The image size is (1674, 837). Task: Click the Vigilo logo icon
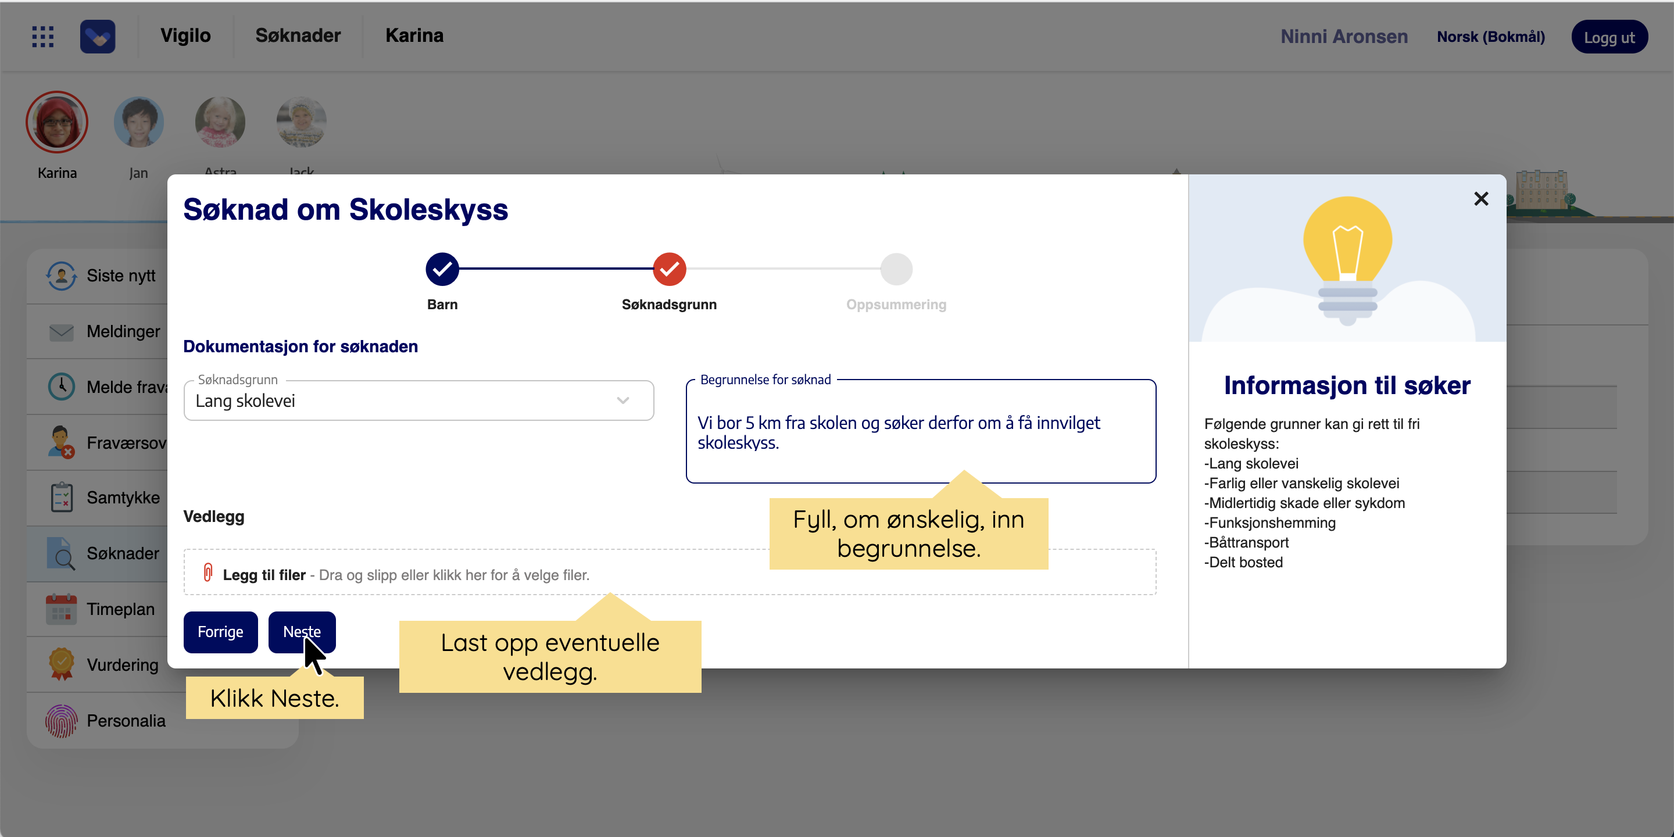[98, 37]
